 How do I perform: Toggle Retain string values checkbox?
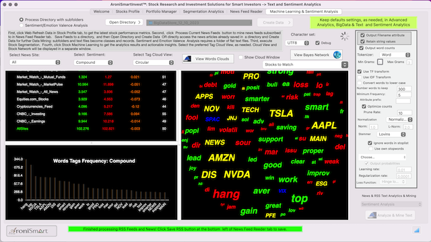pyautogui.click(x=362, y=42)
